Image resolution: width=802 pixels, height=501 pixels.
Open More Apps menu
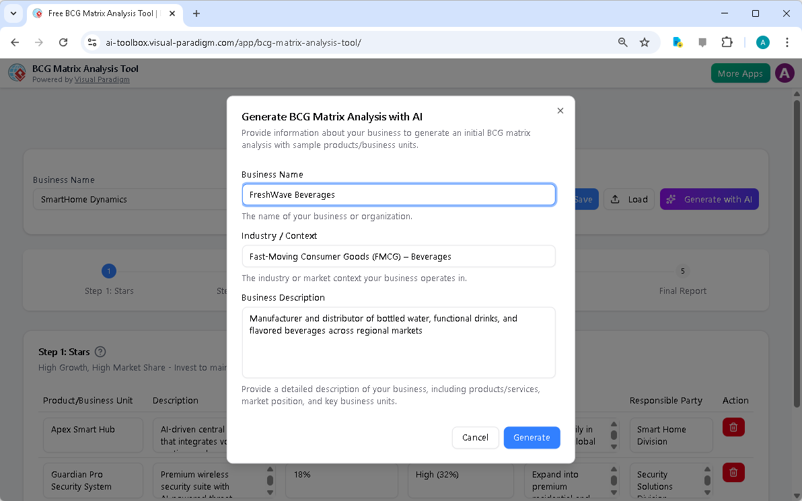pos(740,73)
